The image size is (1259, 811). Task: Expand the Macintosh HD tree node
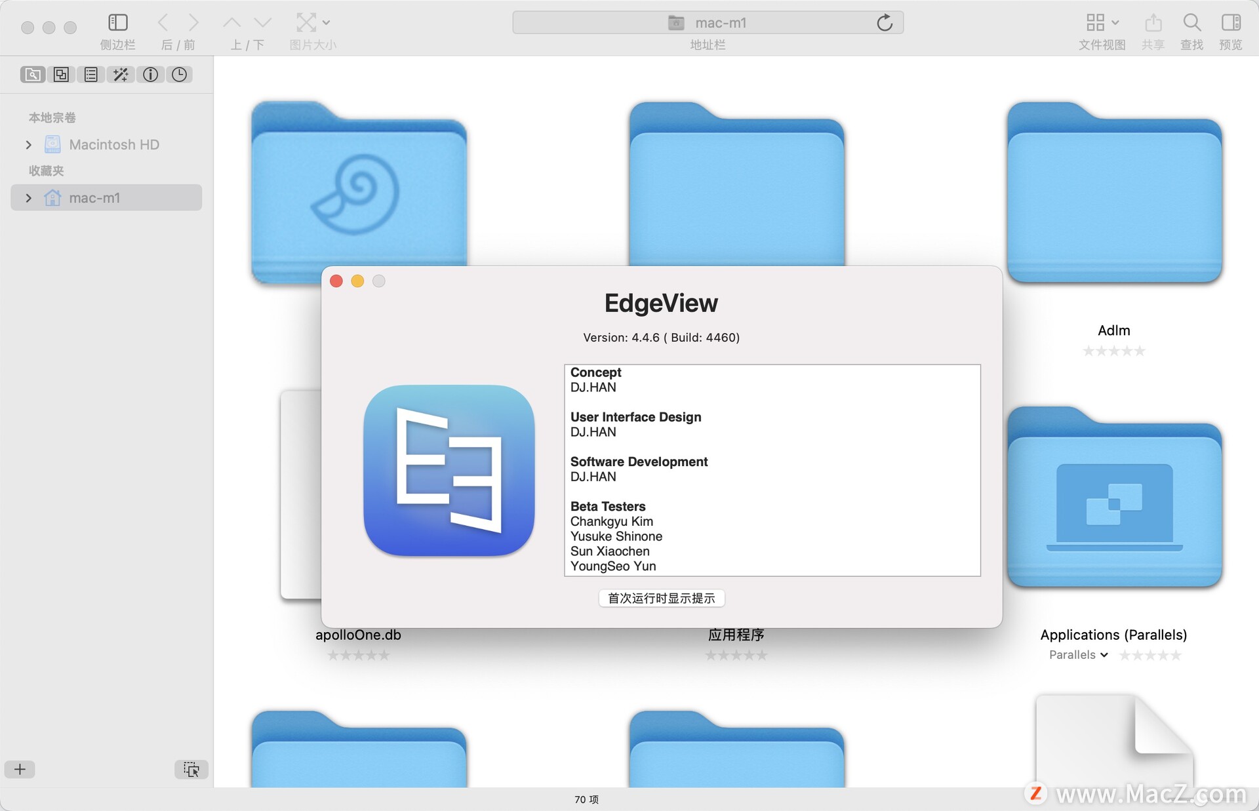[28, 144]
